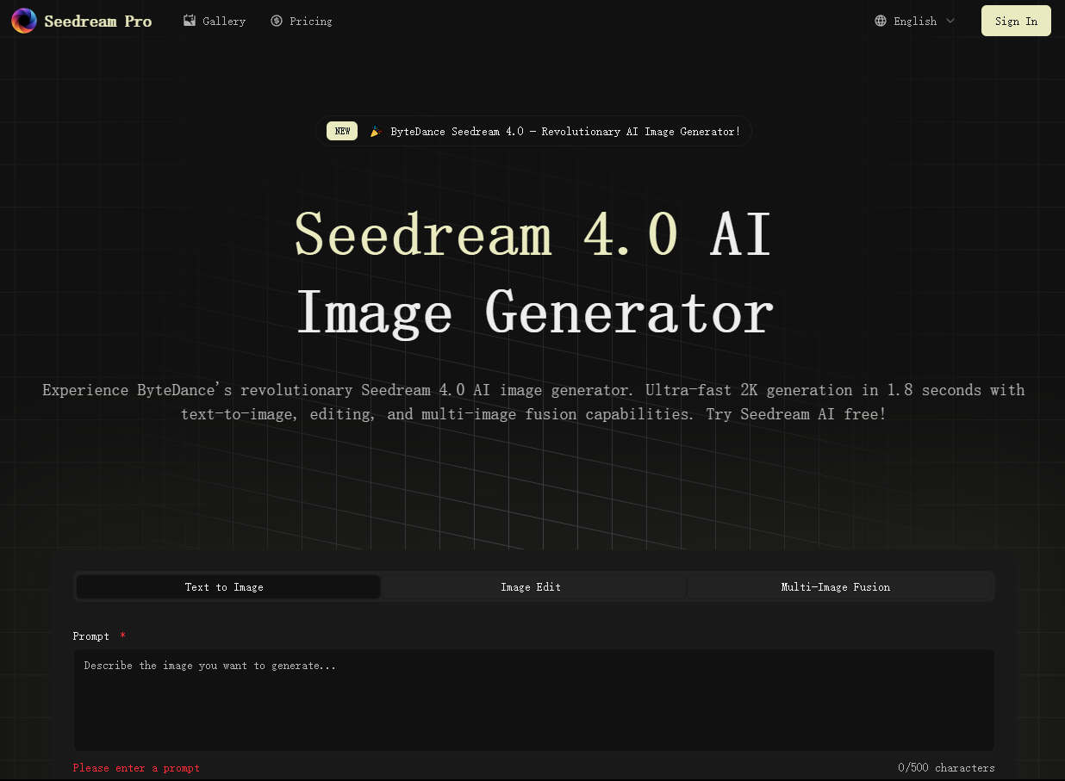The width and height of the screenshot is (1065, 781).
Task: Expand the chevron next to English
Action: point(950,21)
